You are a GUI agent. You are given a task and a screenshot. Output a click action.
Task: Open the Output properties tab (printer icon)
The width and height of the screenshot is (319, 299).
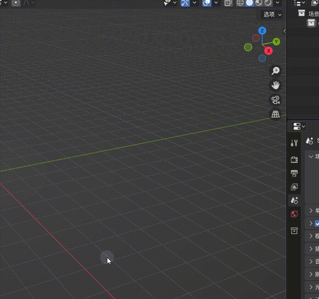[294, 173]
